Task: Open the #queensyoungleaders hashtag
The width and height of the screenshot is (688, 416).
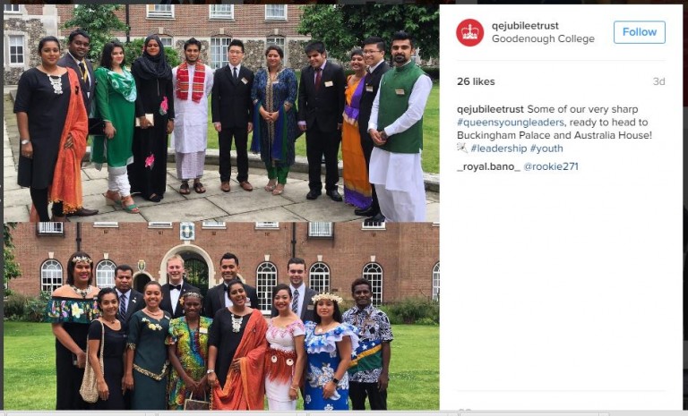Action: (511, 123)
